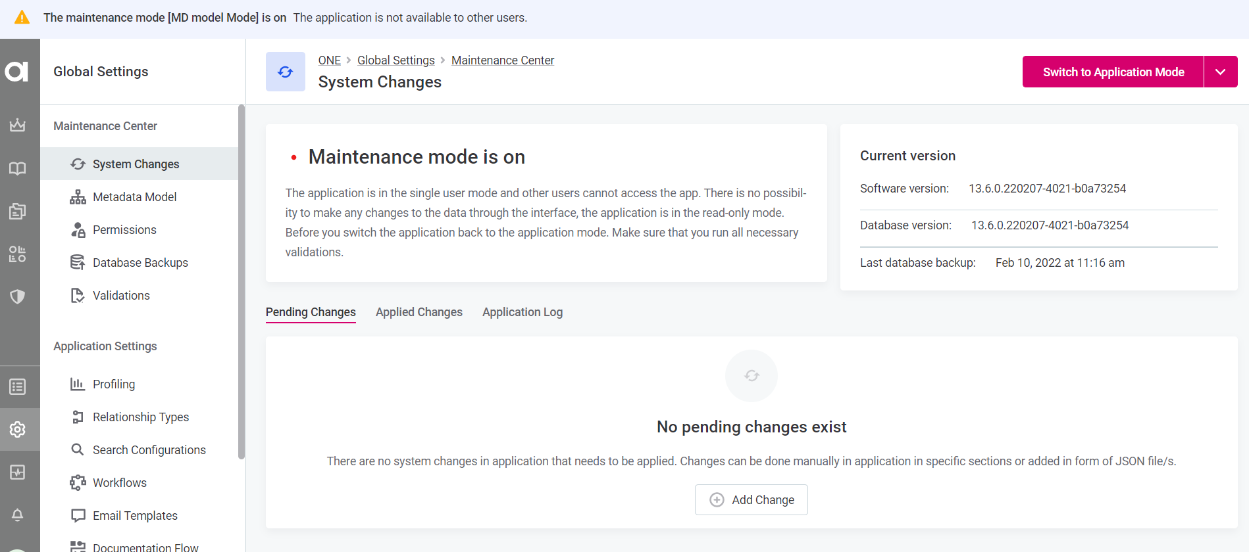
Task: Open Metadata Model in the sidebar
Action: click(x=134, y=197)
